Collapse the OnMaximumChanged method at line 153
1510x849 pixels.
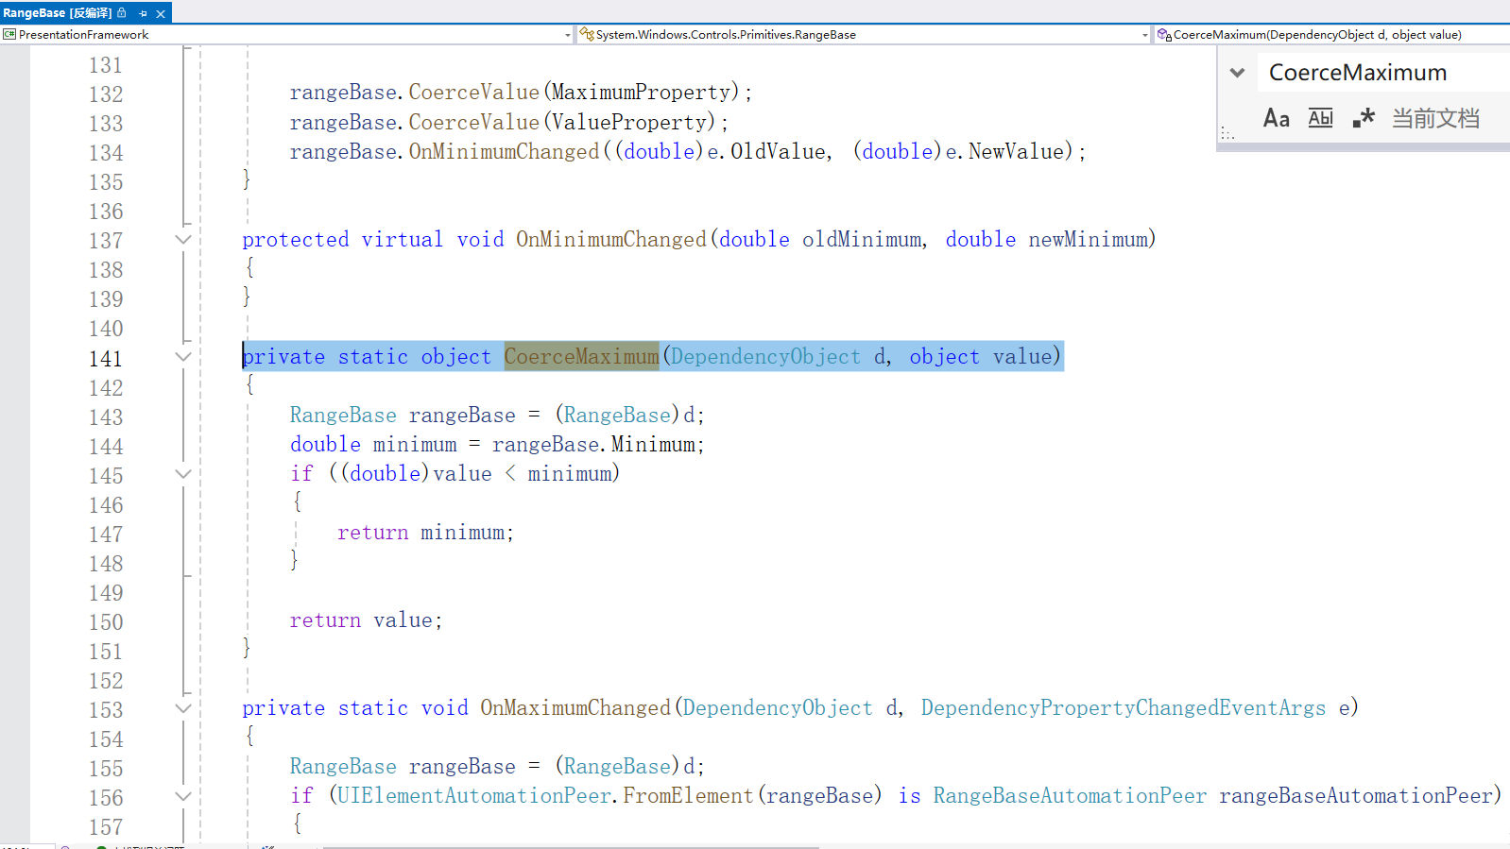click(183, 708)
